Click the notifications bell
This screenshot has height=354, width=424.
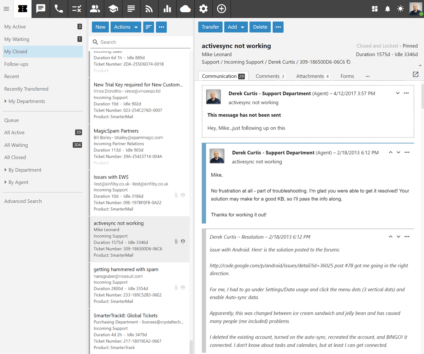[x=387, y=9]
